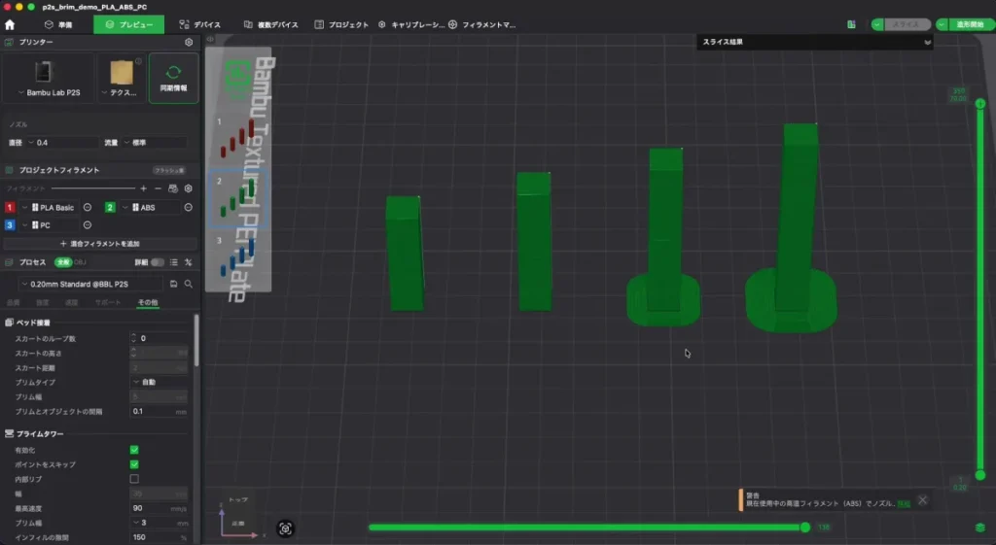Open the print start options dropdown arrow
Screen dimensions: 996x545
coord(942,24)
